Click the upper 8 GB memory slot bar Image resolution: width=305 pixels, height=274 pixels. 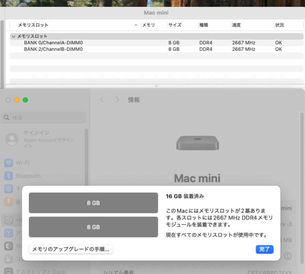(93, 203)
